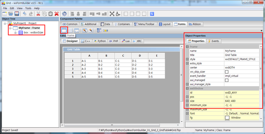This screenshot has width=265, height=134.
Task: Click the Expand arrows toolbar icon
Action: pos(112,14)
